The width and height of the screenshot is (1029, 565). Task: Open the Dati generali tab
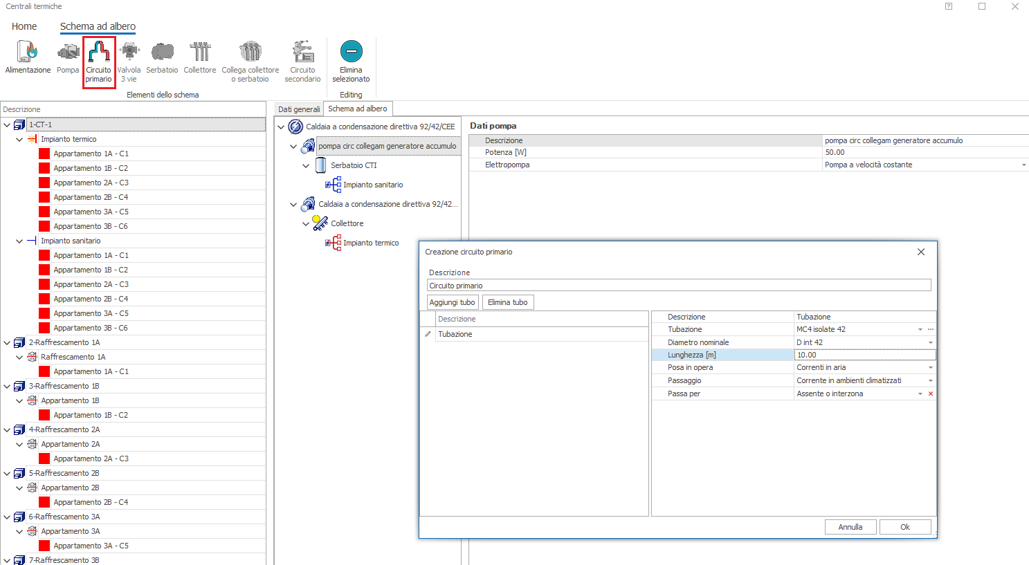(x=299, y=109)
